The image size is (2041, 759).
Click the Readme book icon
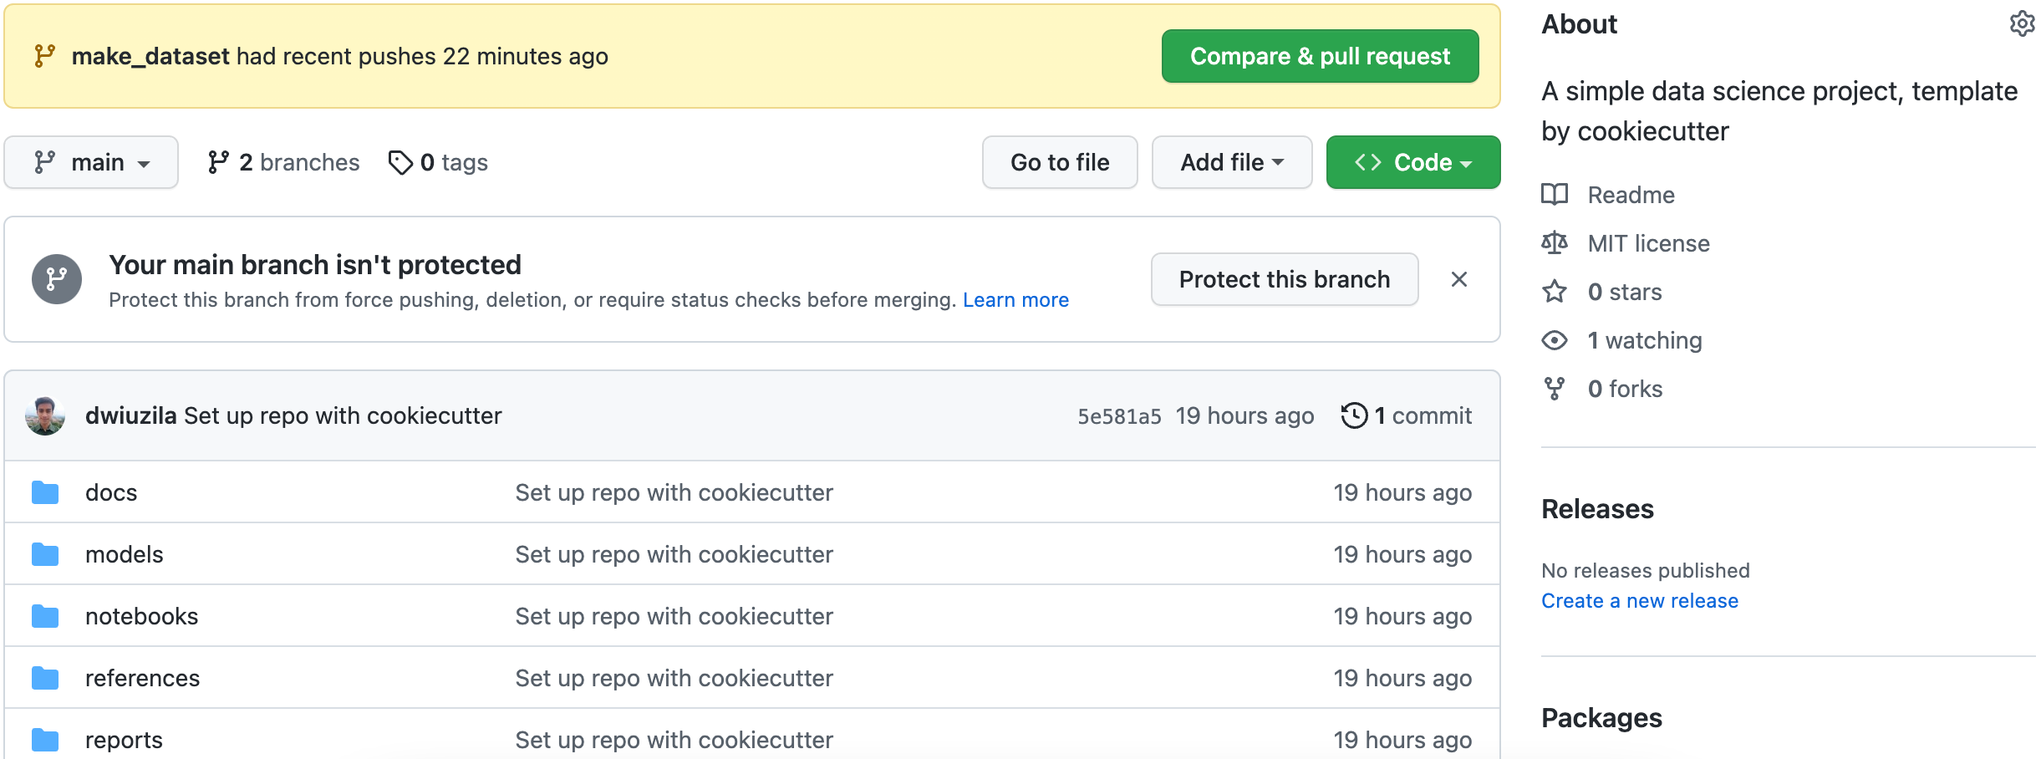[x=1555, y=195]
